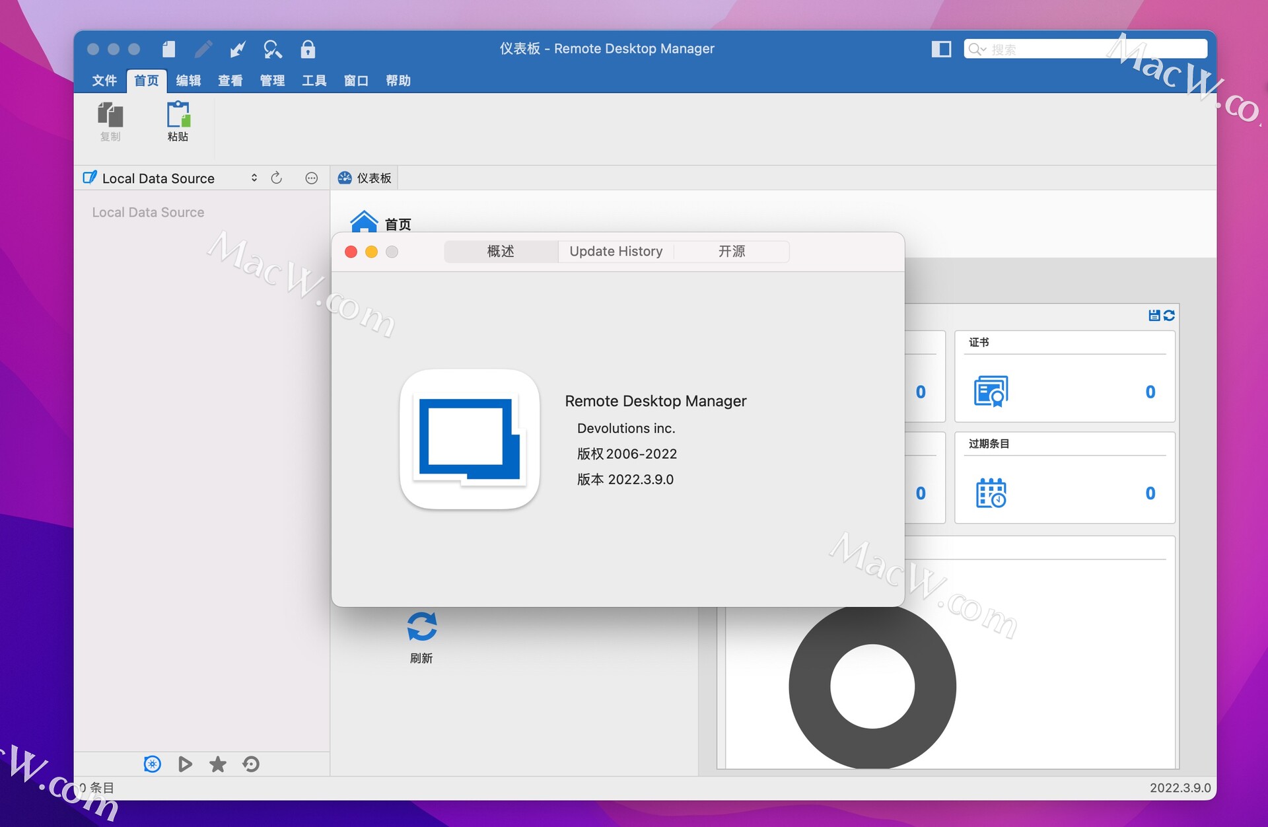Image resolution: width=1268 pixels, height=827 pixels.
Task: Click the pencil edit icon in title bar
Action: click(x=203, y=49)
